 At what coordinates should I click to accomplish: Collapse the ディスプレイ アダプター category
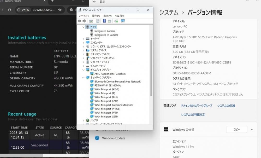(84, 70)
